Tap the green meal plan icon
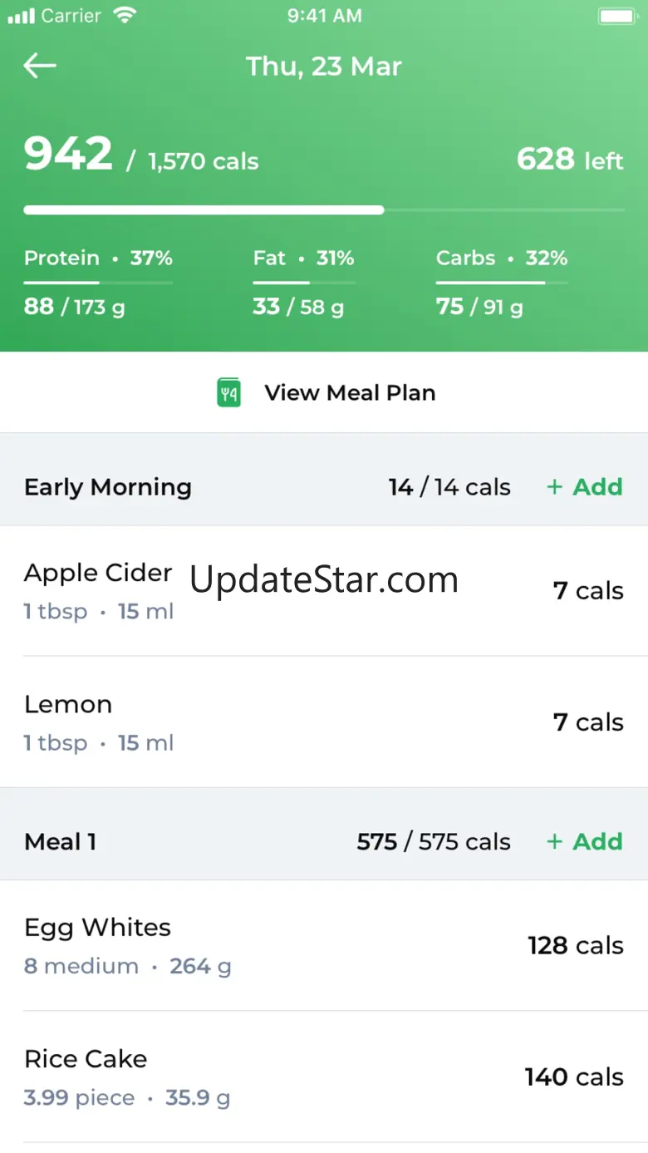The height and width of the screenshot is (1153, 648). pyautogui.click(x=228, y=392)
